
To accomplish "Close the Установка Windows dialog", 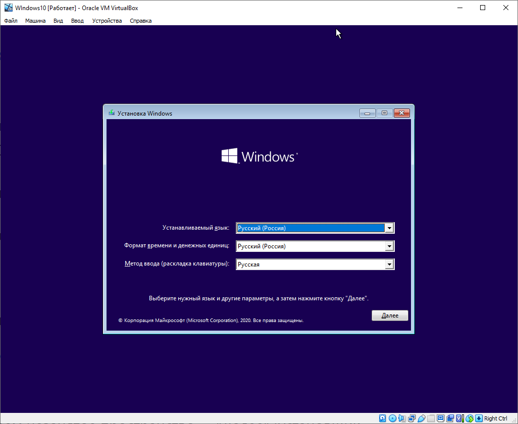I will point(402,113).
